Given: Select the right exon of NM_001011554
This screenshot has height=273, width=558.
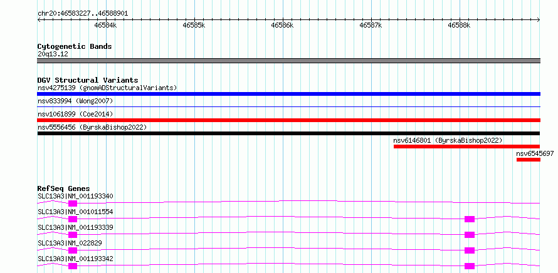Looking at the screenshot, I should [x=470, y=219].
